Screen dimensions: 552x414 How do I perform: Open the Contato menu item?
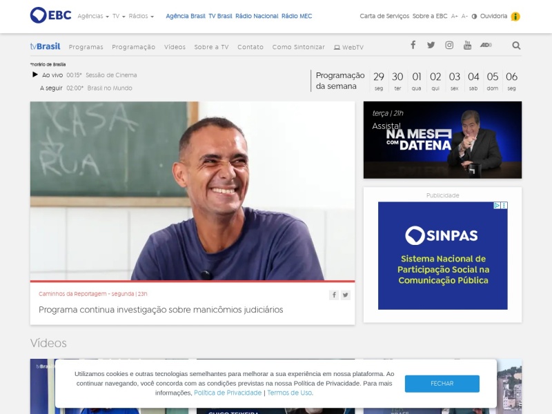point(250,47)
